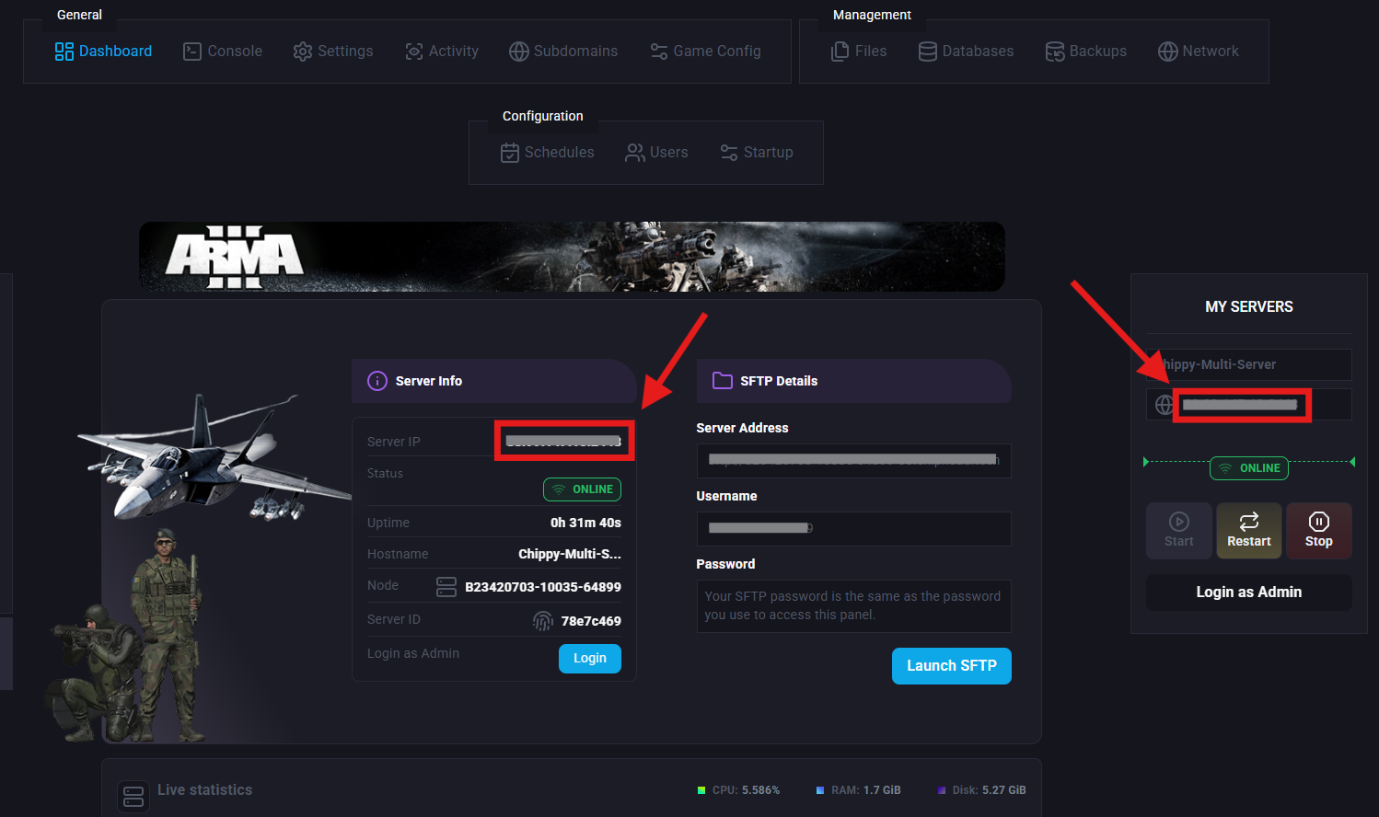Screen dimensions: 1379x817
Task: Open the Console tab
Action: (223, 52)
